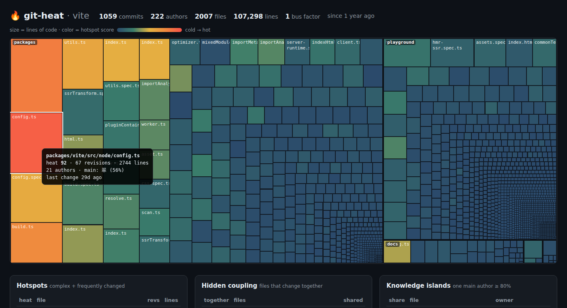Select the mixedModule treemap cell
This screenshot has height=308, width=567.
click(x=215, y=51)
